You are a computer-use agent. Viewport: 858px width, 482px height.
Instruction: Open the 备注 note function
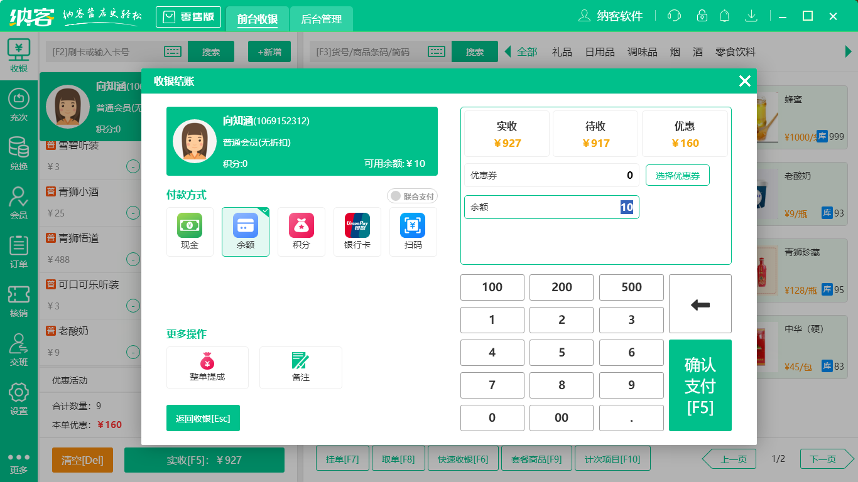tap(300, 368)
